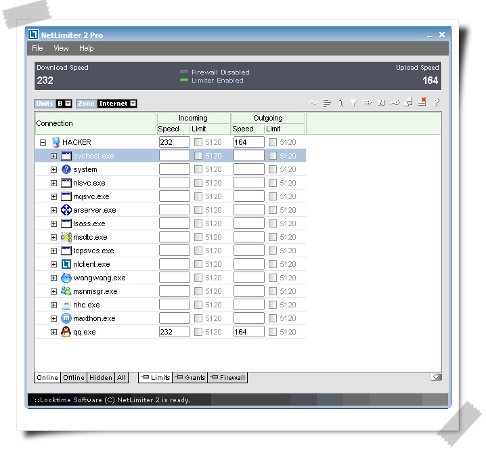The height and width of the screenshot is (451, 486).
Task: Click the nlclient.exe NetLimiter icon
Action: (66, 264)
